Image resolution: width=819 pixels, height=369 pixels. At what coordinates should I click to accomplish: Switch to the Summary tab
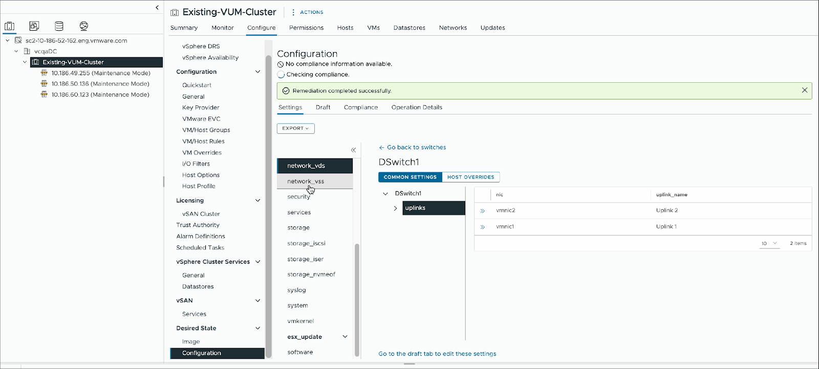[x=184, y=28]
